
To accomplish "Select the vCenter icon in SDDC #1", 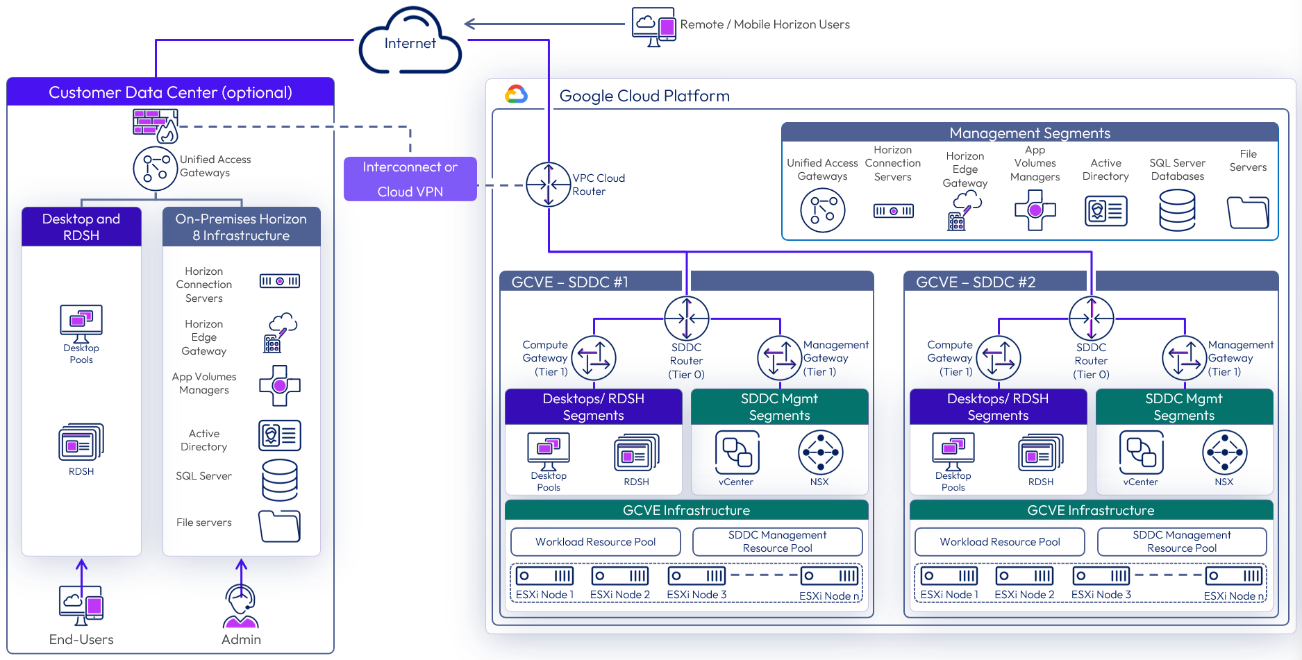I will pyautogui.click(x=737, y=452).
